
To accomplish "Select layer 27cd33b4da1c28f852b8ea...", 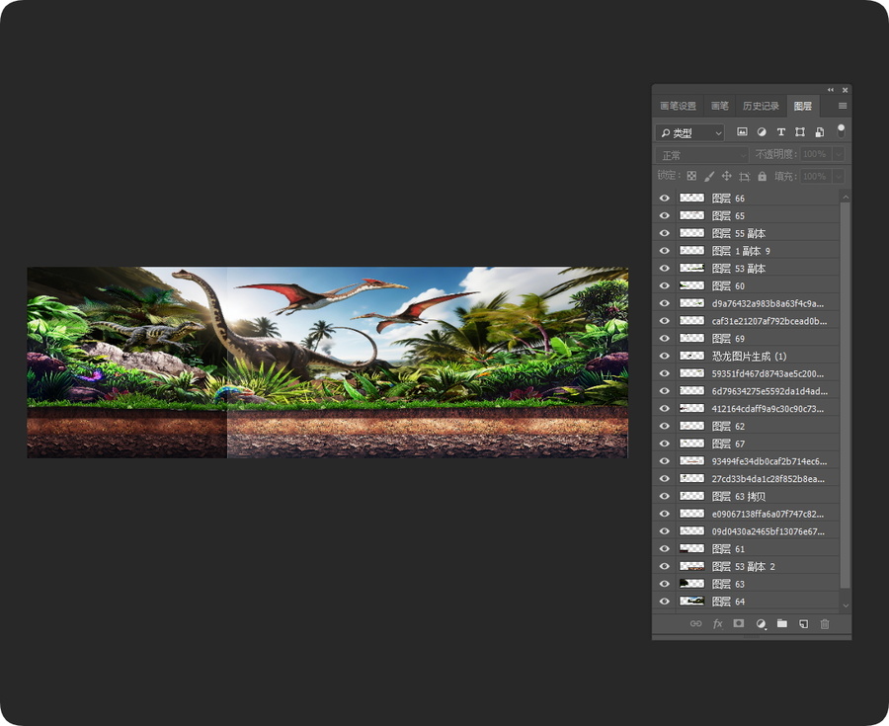I will click(x=746, y=478).
